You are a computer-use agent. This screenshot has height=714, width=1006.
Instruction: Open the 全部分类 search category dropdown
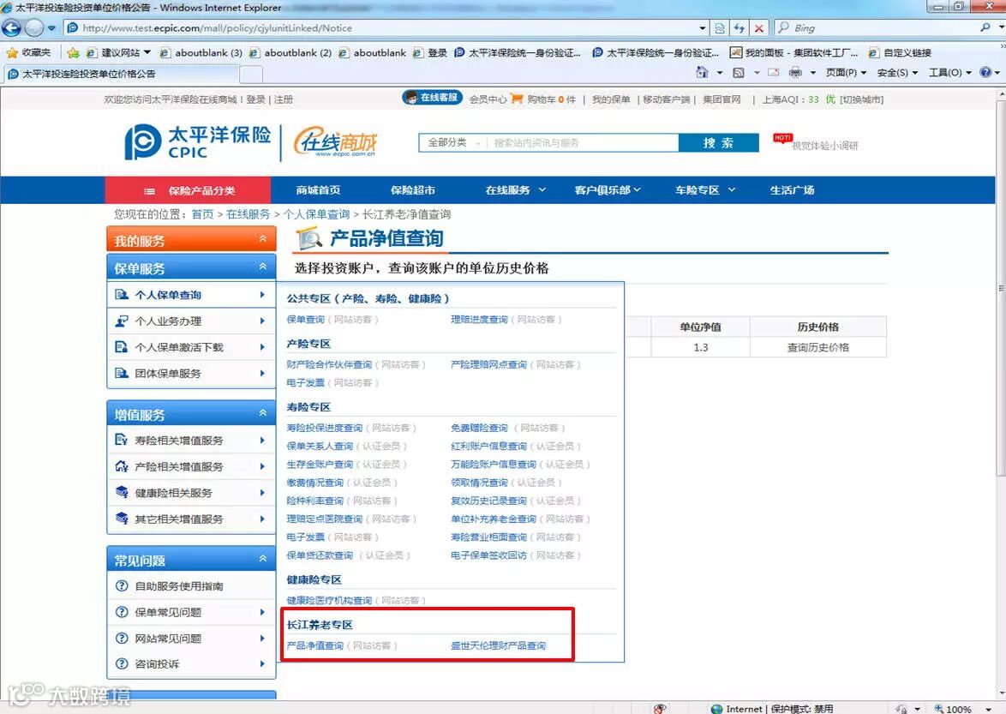453,143
